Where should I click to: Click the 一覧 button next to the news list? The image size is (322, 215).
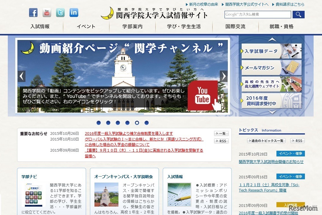[221, 133]
